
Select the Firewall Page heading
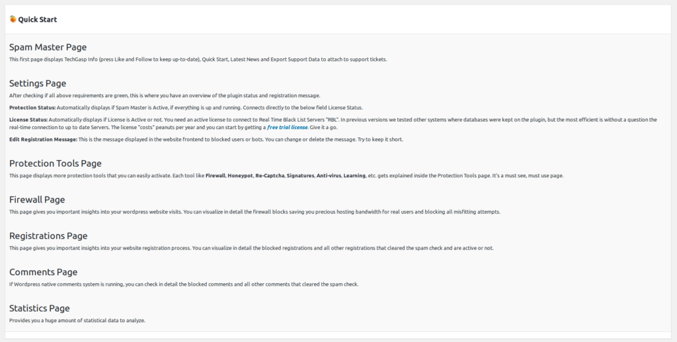coord(37,199)
